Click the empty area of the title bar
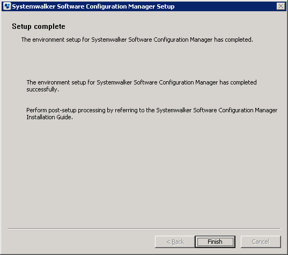This screenshot has width=288, height=255. point(225,6)
